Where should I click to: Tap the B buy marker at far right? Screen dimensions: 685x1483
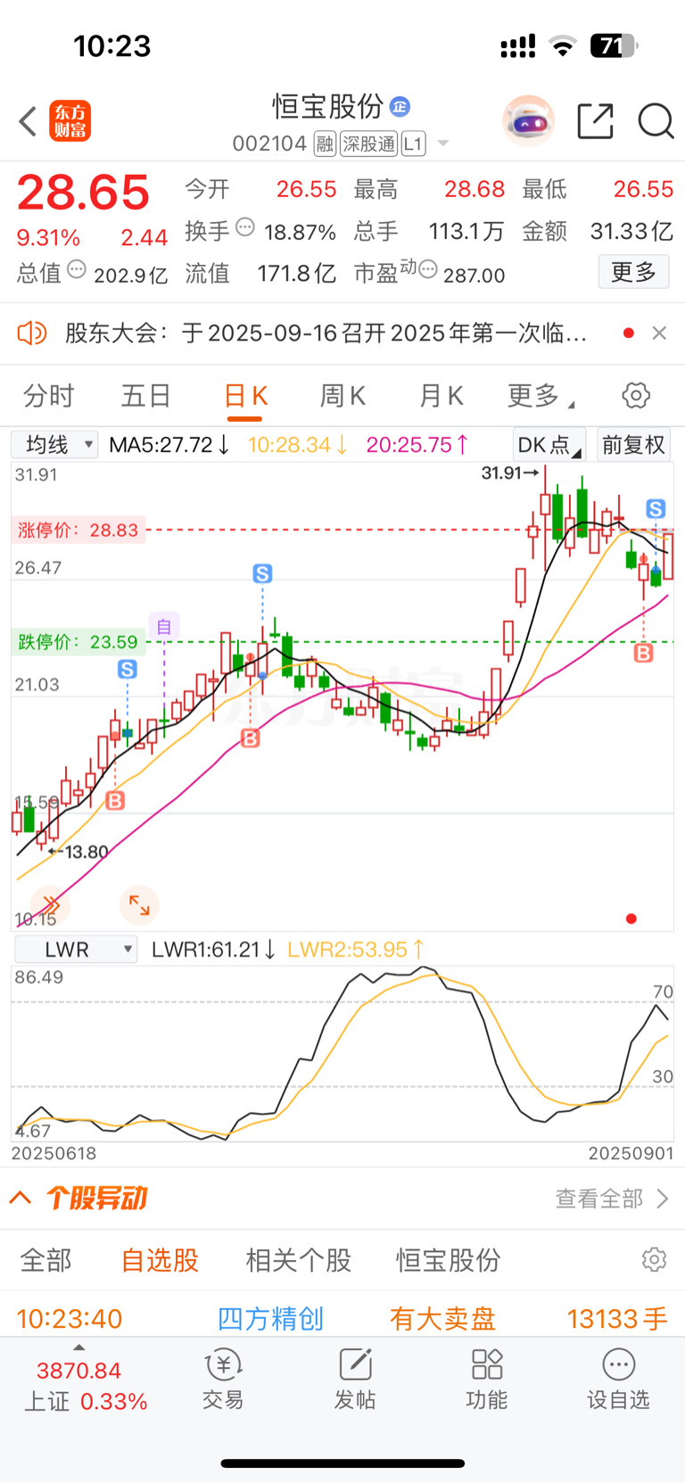click(643, 654)
